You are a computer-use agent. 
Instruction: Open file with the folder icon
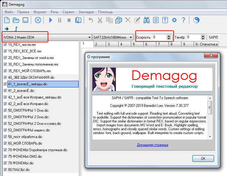pos(16,20)
